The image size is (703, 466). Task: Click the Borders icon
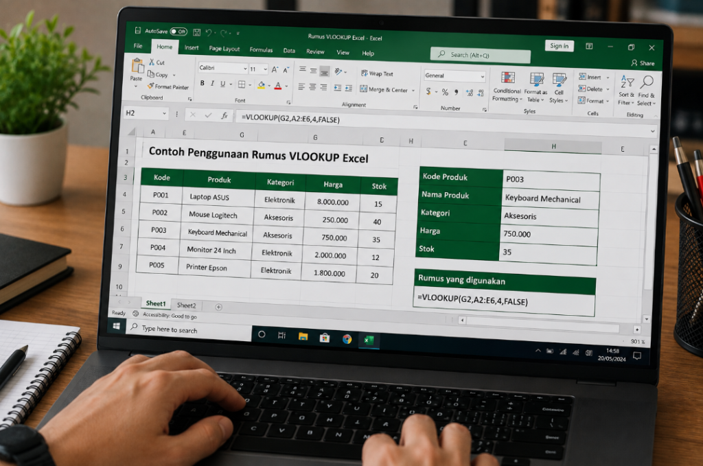tap(242, 84)
